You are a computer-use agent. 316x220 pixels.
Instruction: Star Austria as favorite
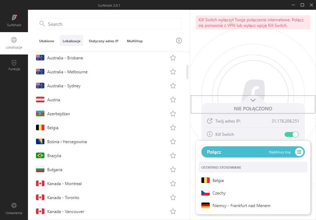coord(173,100)
